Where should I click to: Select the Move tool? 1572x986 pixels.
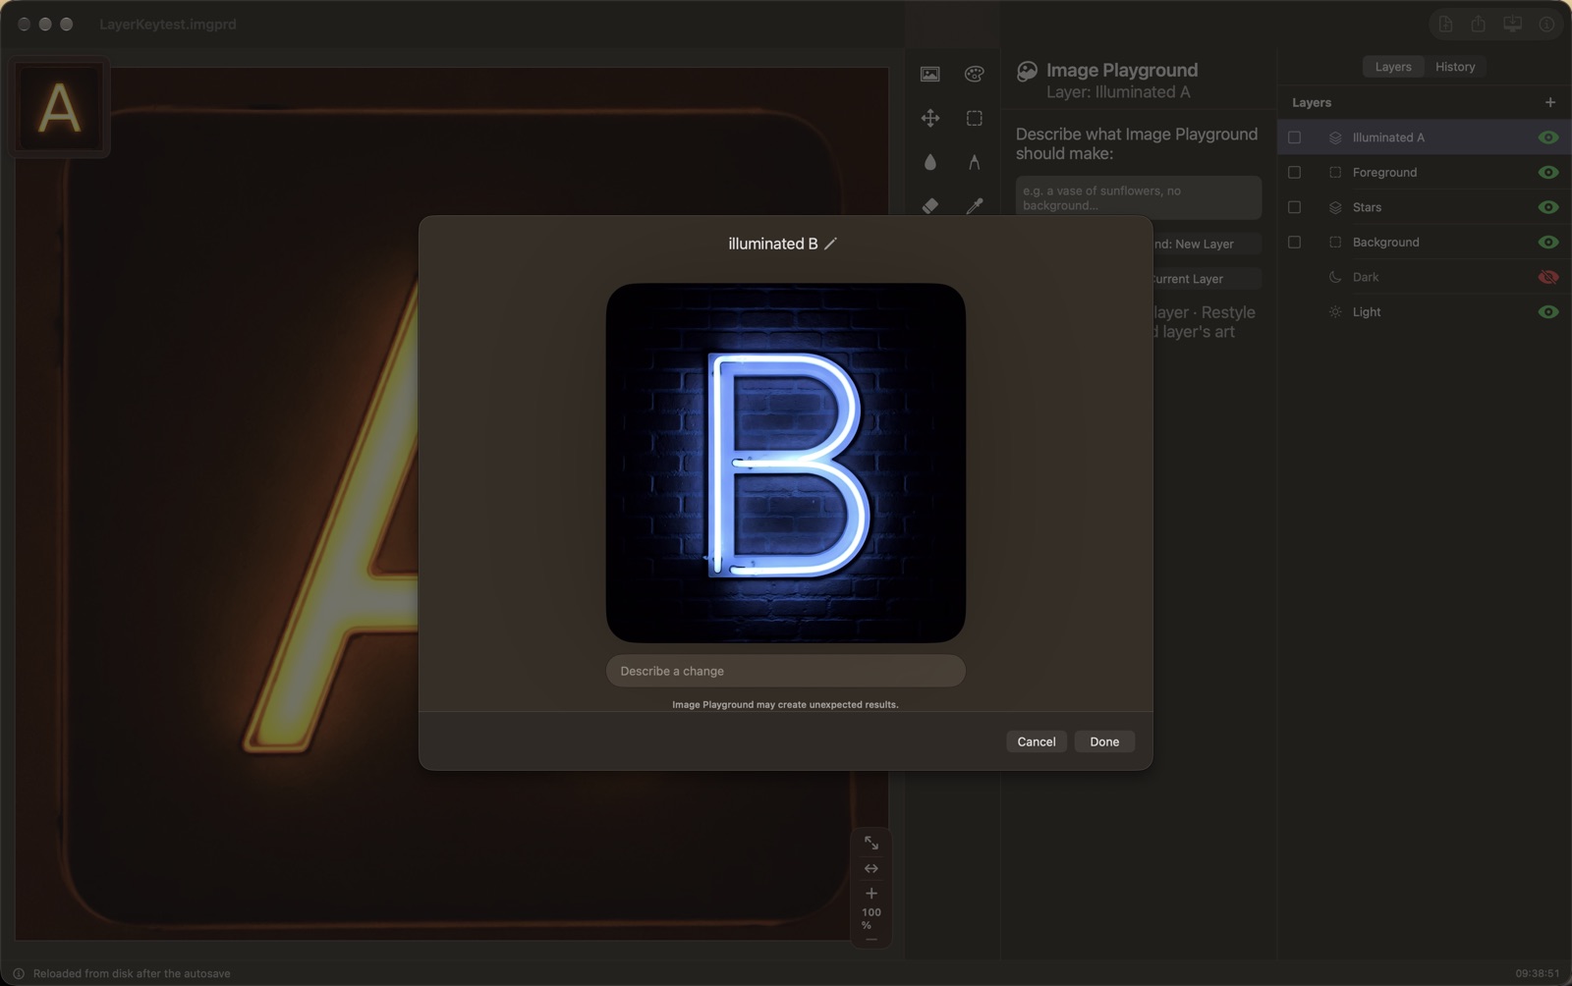929,118
